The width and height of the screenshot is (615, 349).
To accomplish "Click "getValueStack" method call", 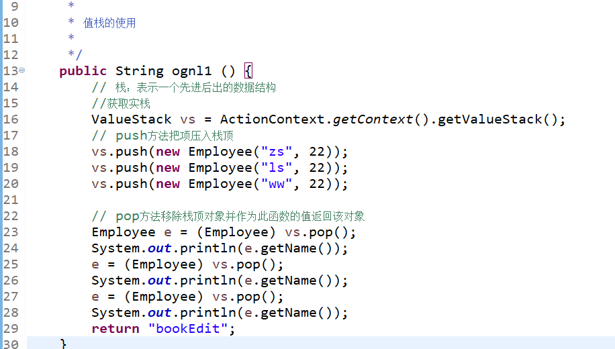I will click(x=490, y=119).
